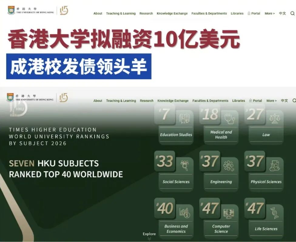The width and height of the screenshot is (296, 242).
Task: Open Knowledge Exchange in lower page header
Action: tap(173, 101)
